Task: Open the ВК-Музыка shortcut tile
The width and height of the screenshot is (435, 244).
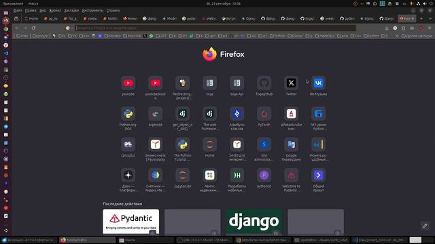Action: (x=319, y=83)
